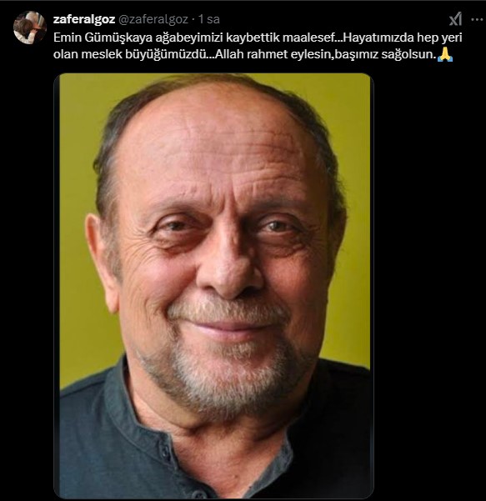Open the @zaferalgoz handle link
Image resolution: width=486 pixels, height=501 pixels.
153,19
